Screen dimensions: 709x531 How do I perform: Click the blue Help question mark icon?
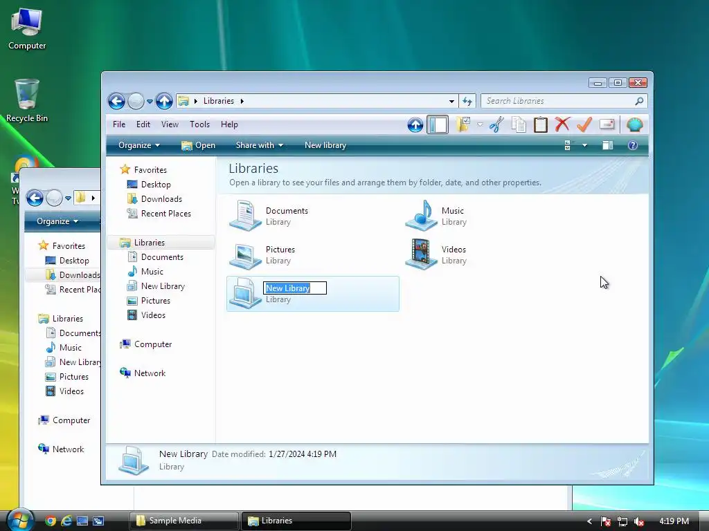coord(633,145)
